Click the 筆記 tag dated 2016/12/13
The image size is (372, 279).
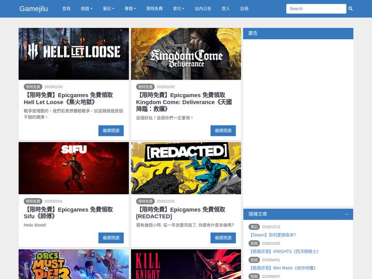[x=254, y=227]
